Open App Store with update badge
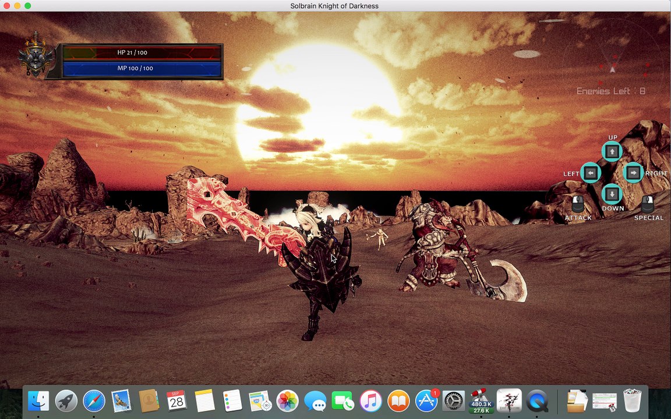 tap(426, 401)
